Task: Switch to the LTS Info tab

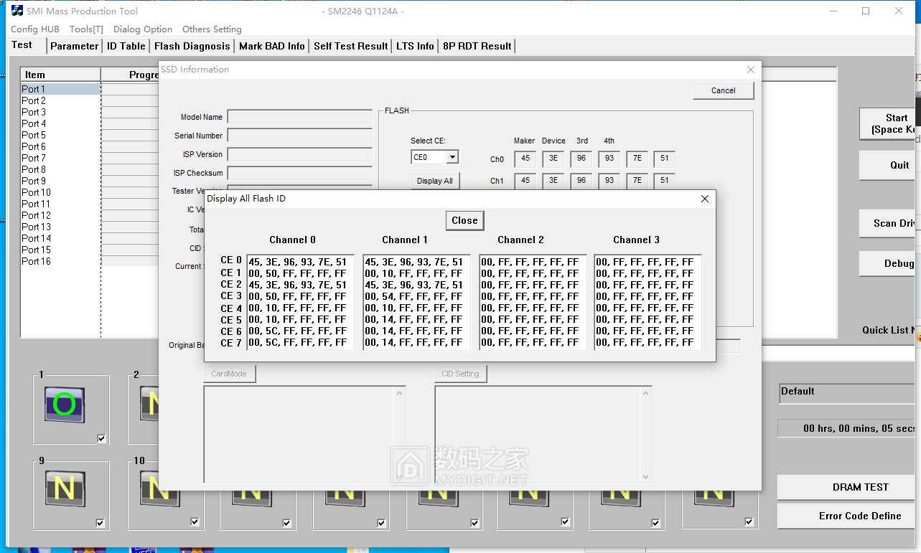Action: (x=416, y=46)
